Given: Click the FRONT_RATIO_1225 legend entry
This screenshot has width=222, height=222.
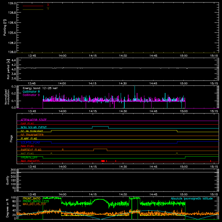Looking at the screenshot, I should (x=36, y=201).
